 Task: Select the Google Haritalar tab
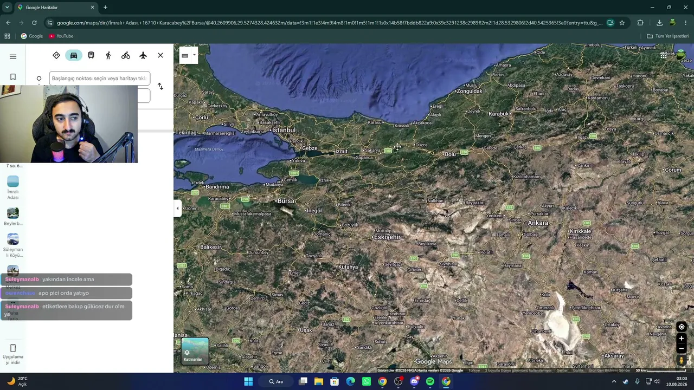[x=56, y=8]
